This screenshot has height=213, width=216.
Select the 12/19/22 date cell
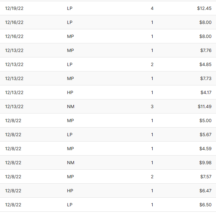pyautogui.click(x=14, y=8)
